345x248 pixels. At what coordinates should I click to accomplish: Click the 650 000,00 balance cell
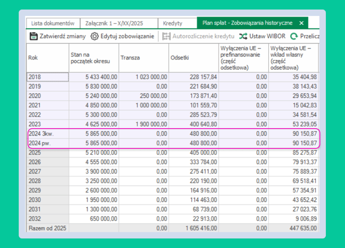pyautogui.click(x=94, y=218)
